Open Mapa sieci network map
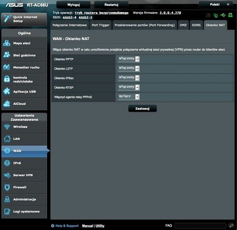This screenshot has height=230, width=237. [24, 43]
